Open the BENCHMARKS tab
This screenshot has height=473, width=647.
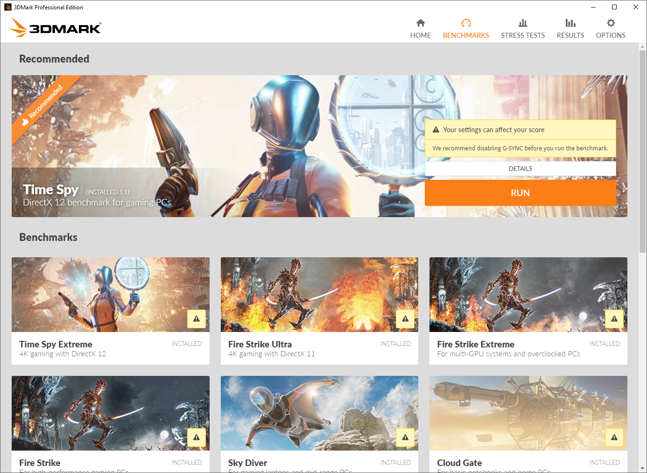[466, 28]
